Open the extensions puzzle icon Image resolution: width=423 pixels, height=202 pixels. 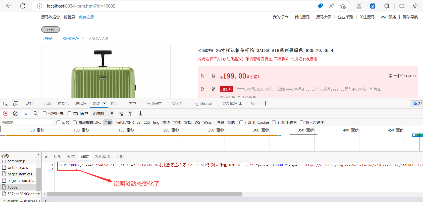pos(387,6)
